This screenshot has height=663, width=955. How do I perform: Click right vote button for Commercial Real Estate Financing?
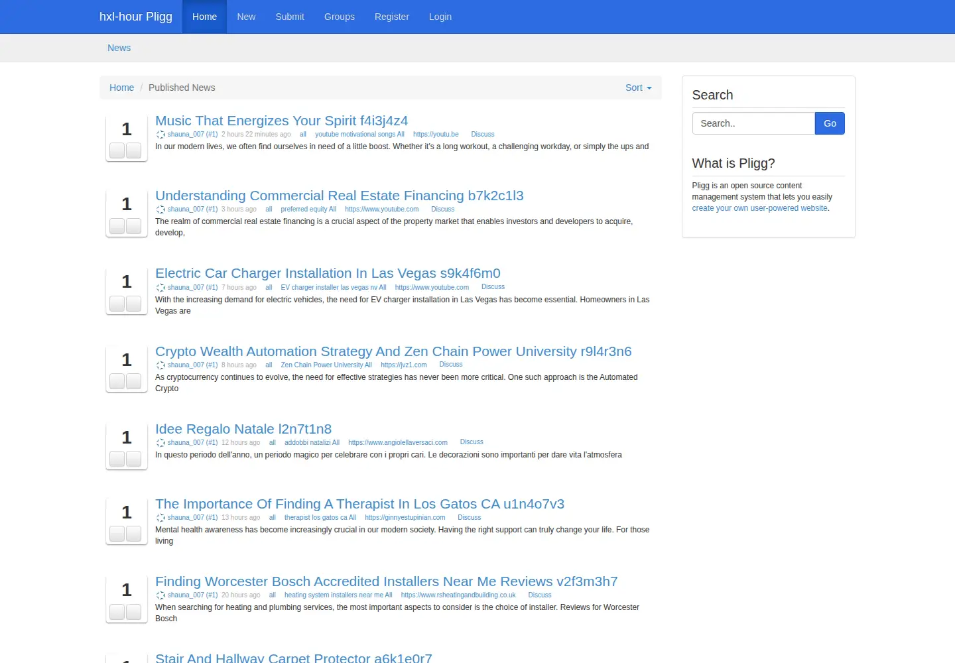tap(133, 225)
